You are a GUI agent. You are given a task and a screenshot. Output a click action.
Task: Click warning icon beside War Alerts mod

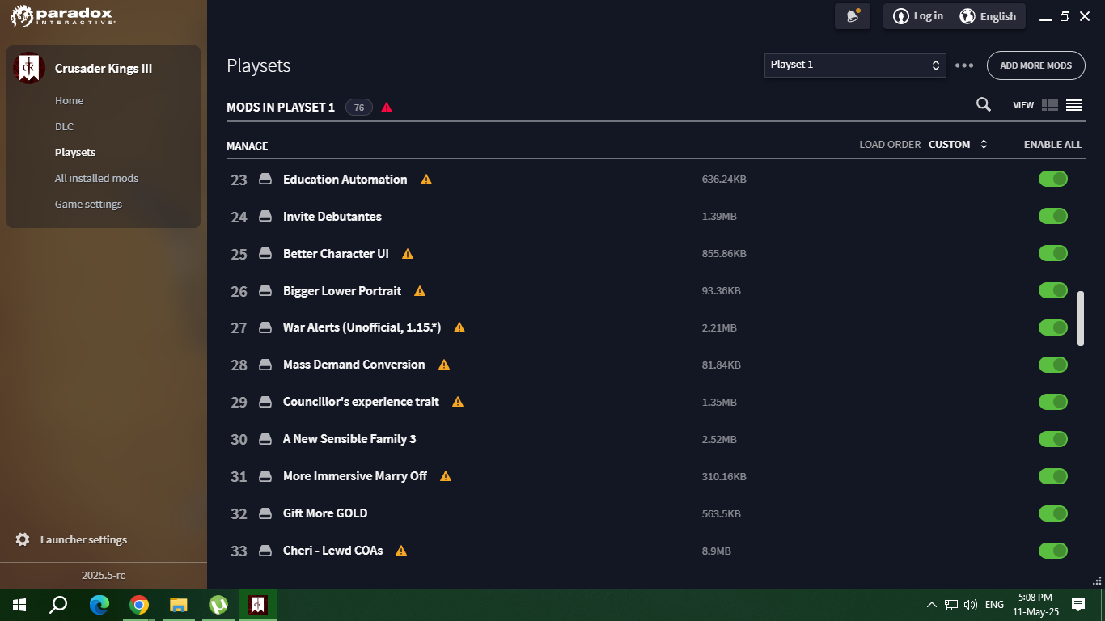(459, 327)
